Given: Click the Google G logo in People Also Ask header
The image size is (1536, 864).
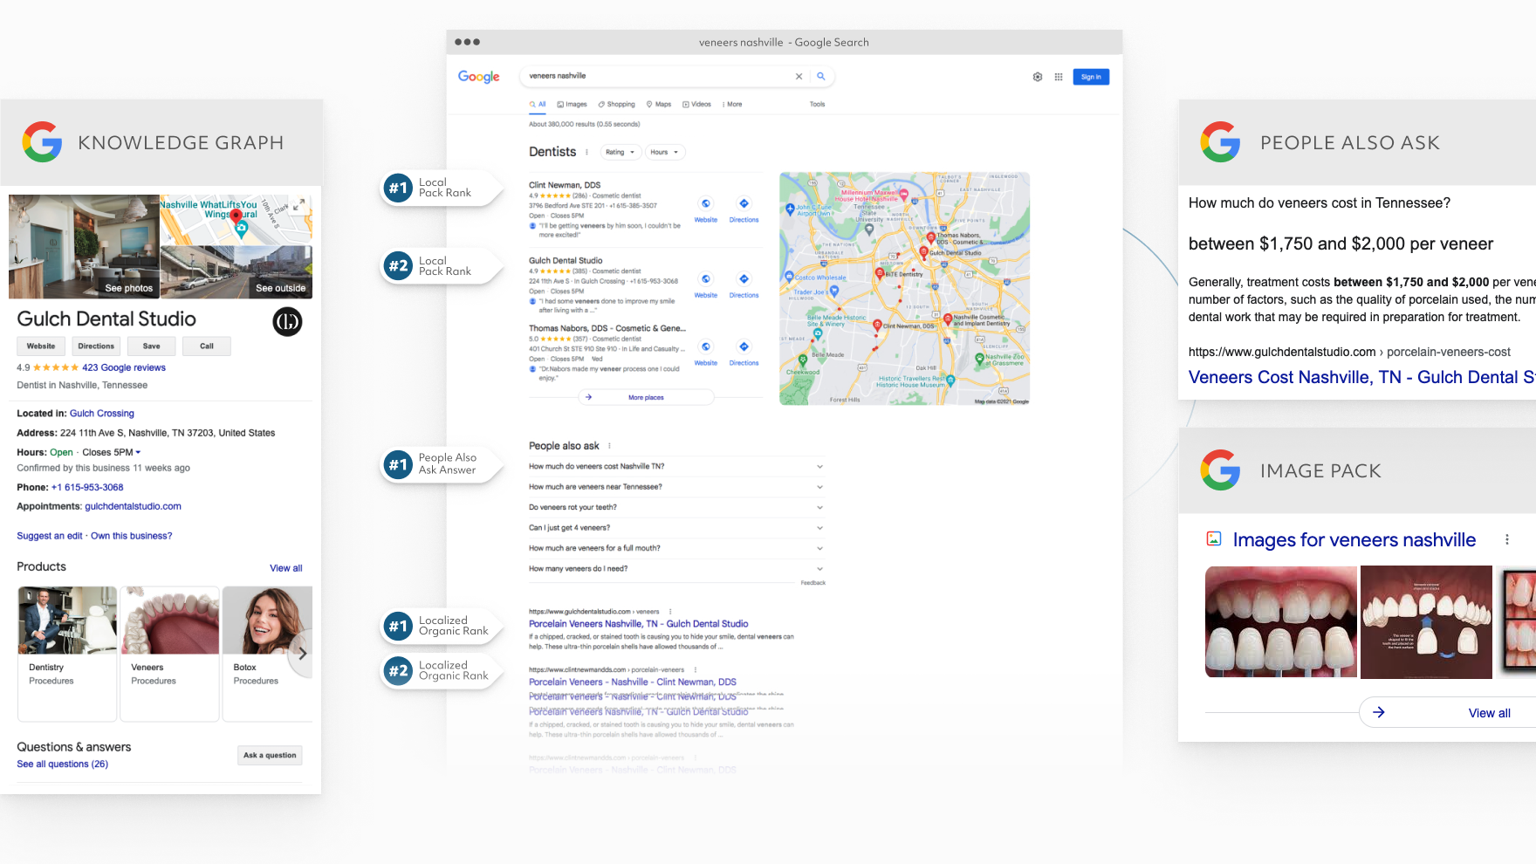Looking at the screenshot, I should coord(1220,142).
